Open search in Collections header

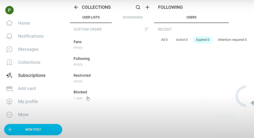pyautogui.click(x=138, y=7)
